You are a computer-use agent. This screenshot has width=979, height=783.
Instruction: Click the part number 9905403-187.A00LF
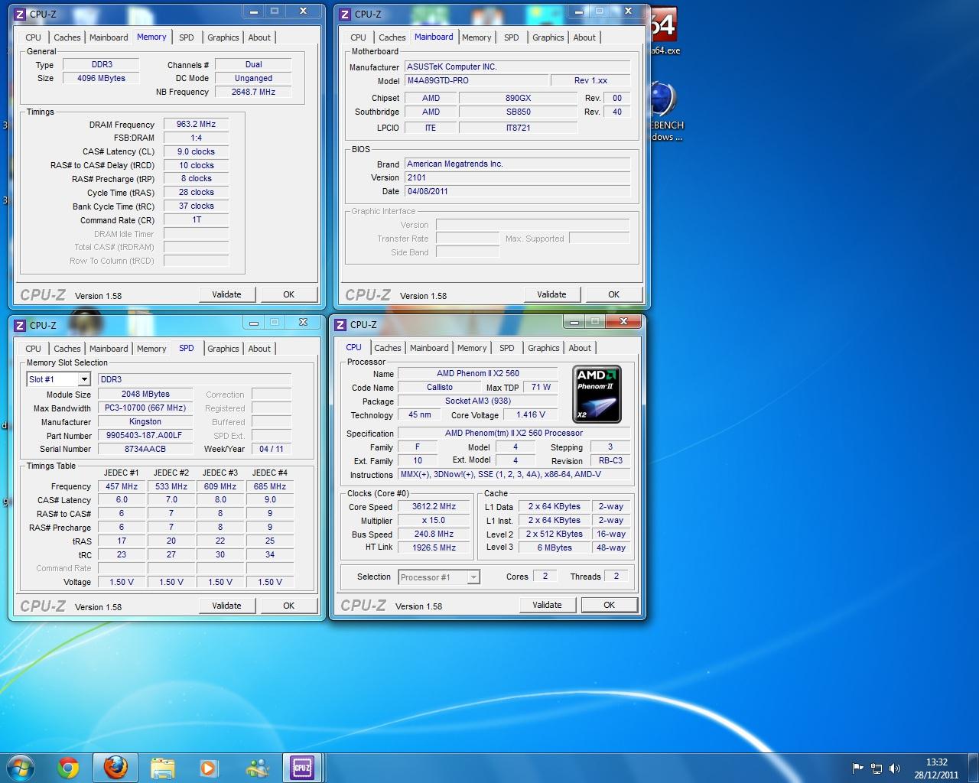pyautogui.click(x=145, y=435)
